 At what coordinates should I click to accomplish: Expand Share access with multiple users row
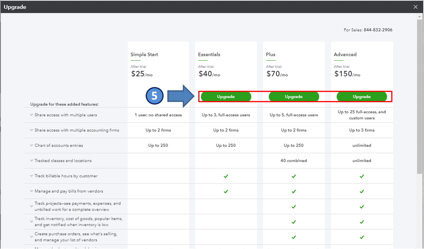[x=31, y=115]
